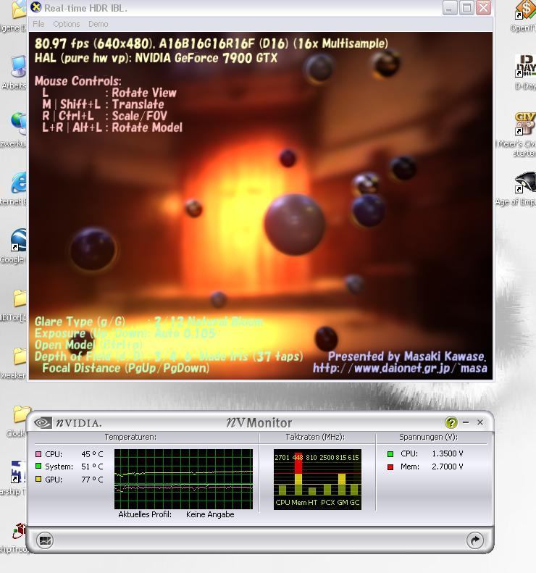This screenshot has width=536, height=573.
Task: Click the red Mem voltage indicator
Action: coord(390,467)
